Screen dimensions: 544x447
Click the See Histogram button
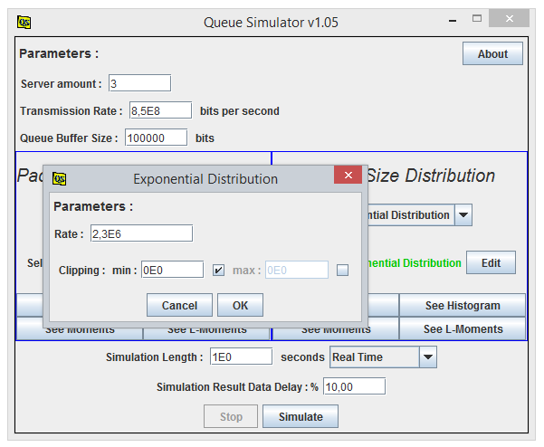[463, 305]
